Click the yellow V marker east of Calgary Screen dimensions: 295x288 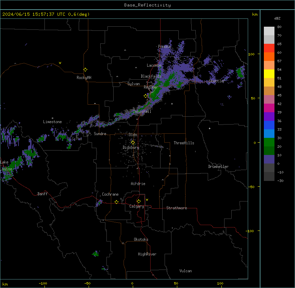[147, 200]
